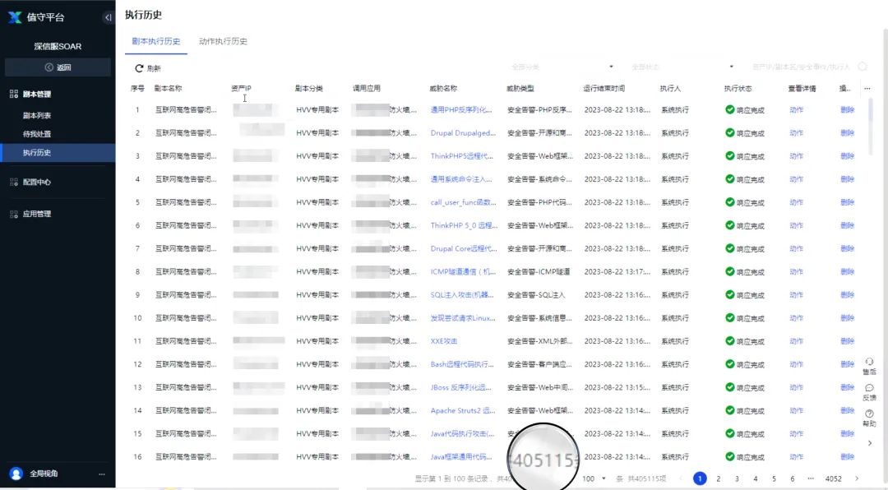Click the 运行结束时间 column header

click(604, 88)
